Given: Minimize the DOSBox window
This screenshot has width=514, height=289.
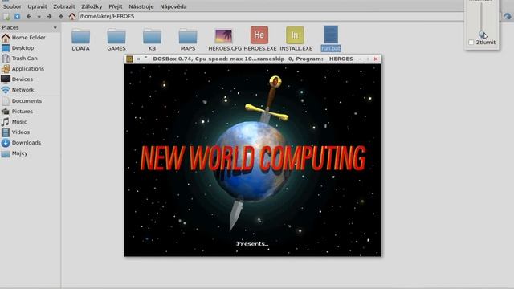Looking at the screenshot, I should (x=360, y=59).
